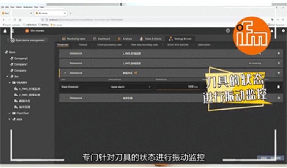This screenshot has width=287, height=168.
Task: Collapse the expanded Datasource row chevron
Action: 65,73
